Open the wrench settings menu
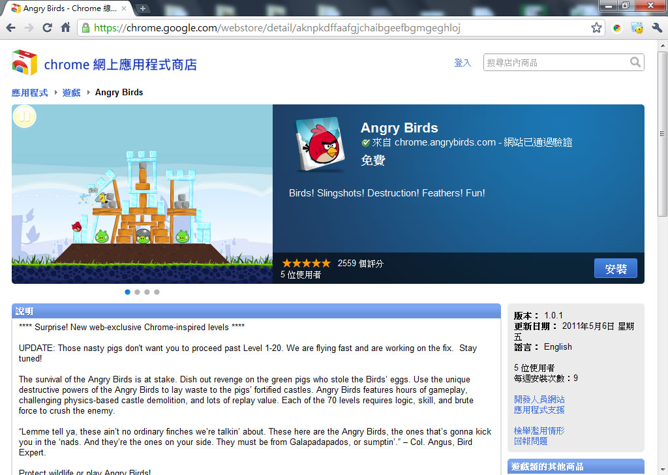This screenshot has width=668, height=475. 657,28
